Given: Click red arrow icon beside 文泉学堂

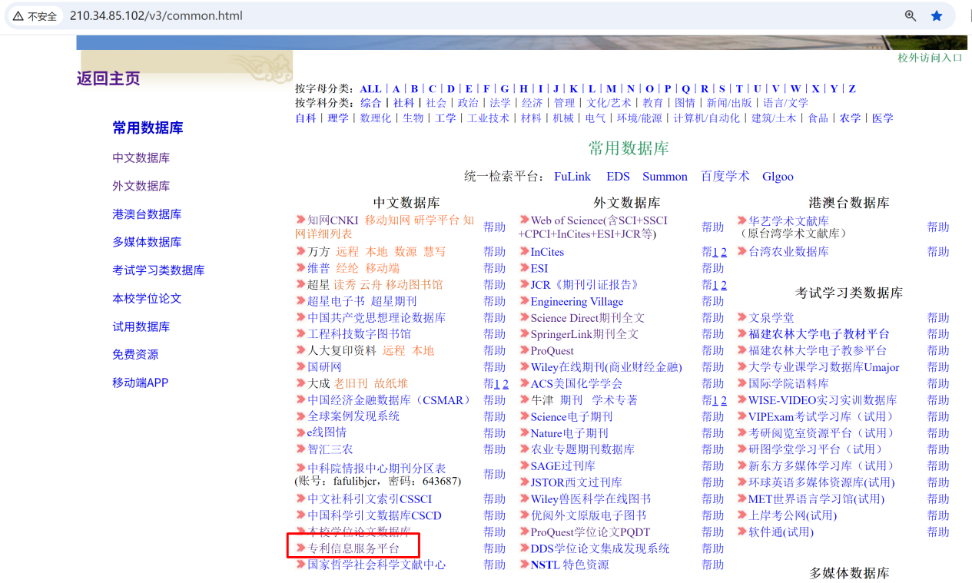Looking at the screenshot, I should [742, 317].
